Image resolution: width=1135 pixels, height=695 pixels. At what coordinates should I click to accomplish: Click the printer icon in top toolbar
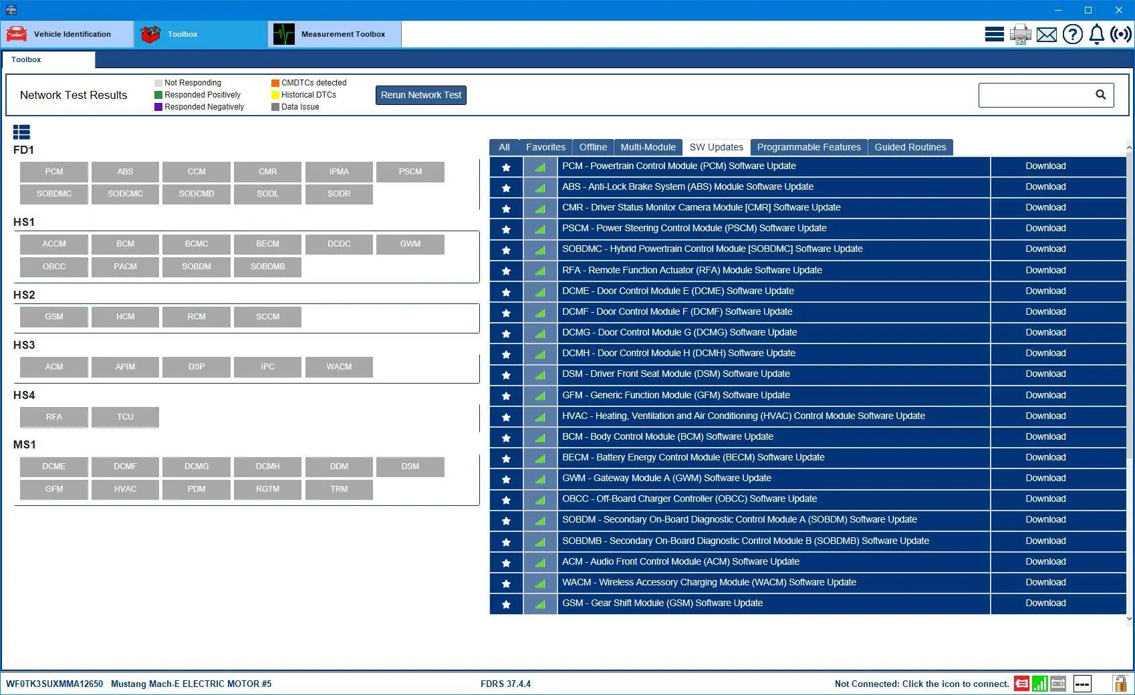[x=1020, y=34]
